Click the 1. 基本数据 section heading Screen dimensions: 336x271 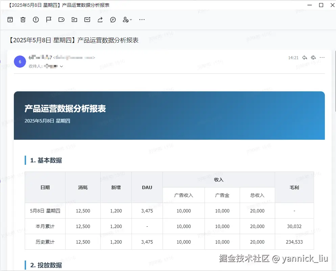tap(46, 160)
